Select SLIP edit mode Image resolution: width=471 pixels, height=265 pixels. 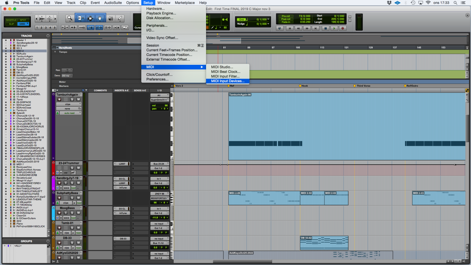(x=11, y=24)
